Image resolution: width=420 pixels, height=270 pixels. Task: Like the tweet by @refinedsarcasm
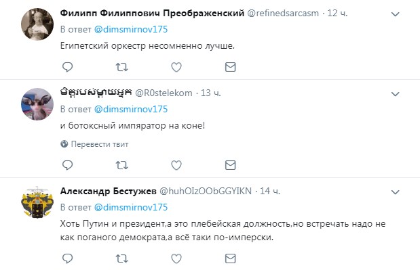(x=176, y=67)
